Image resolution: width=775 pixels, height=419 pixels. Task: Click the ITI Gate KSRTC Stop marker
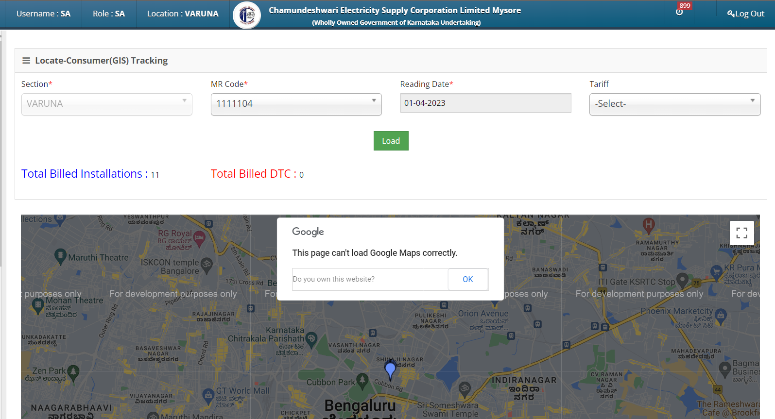pos(683,280)
